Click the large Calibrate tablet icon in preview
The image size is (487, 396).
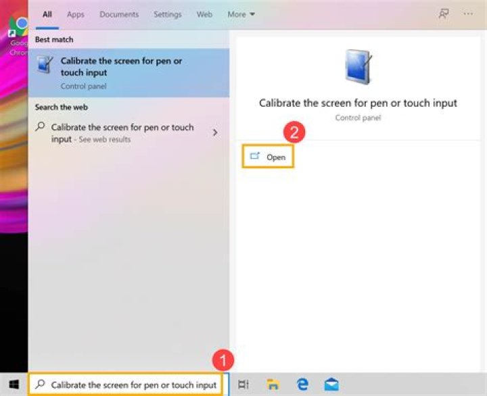[x=358, y=69]
